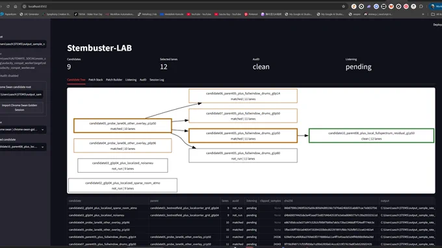Viewport: 442px width, 248px height.
Task: Select candidate04 other_overlay p0p96 node
Action: pyautogui.click(x=123, y=145)
